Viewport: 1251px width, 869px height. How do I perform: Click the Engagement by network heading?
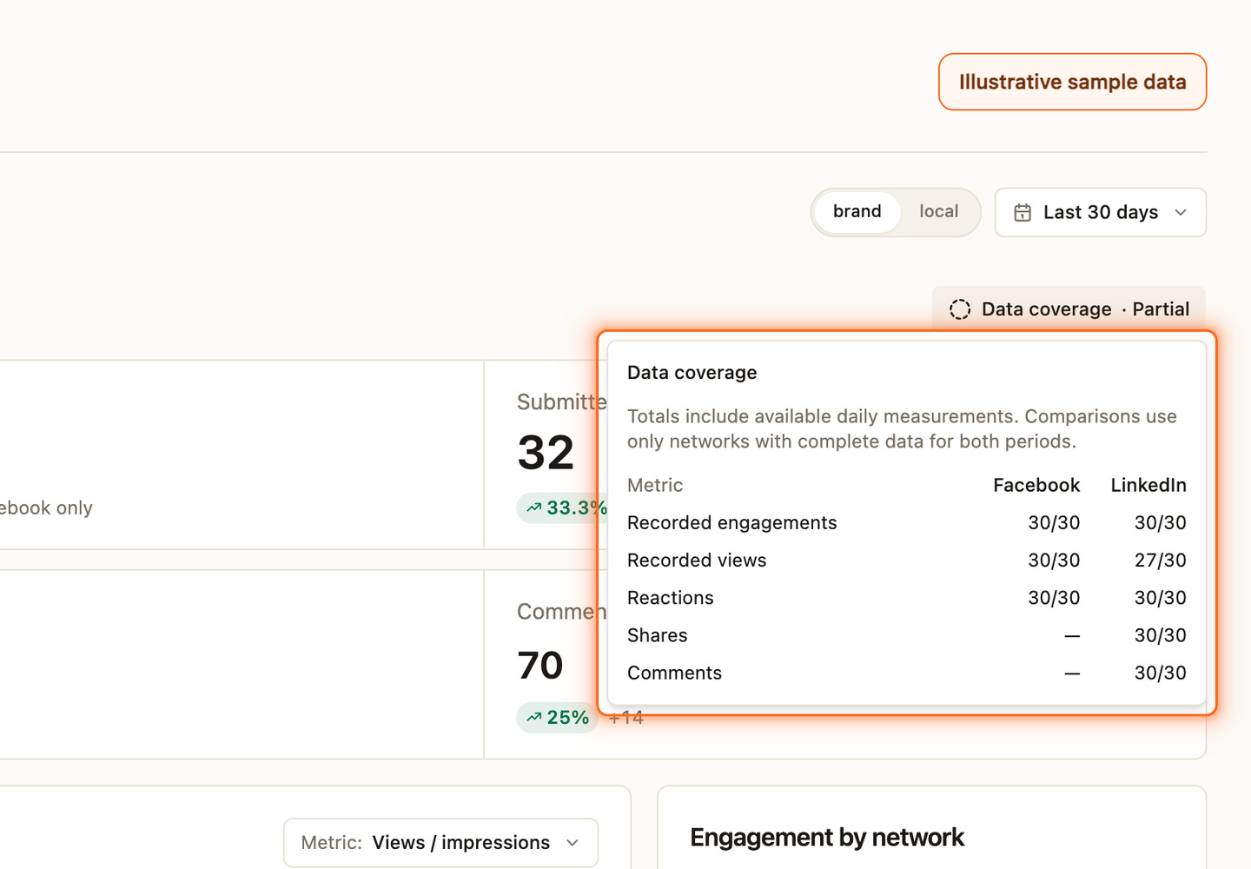click(x=827, y=837)
